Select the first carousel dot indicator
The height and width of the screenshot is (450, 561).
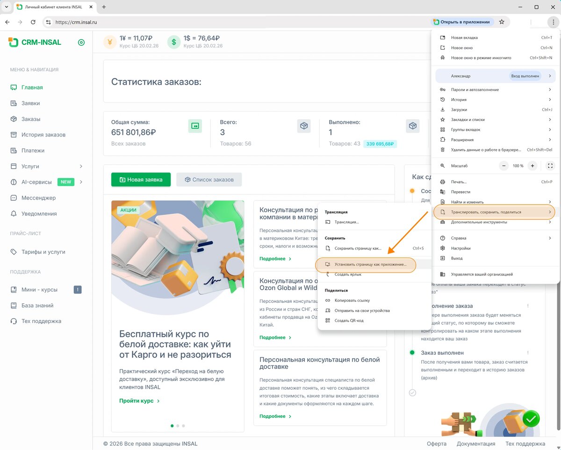172,426
